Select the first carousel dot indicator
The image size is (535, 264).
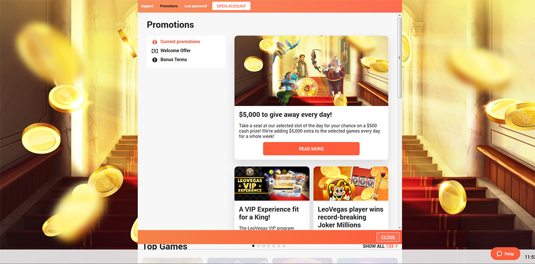[253, 246]
